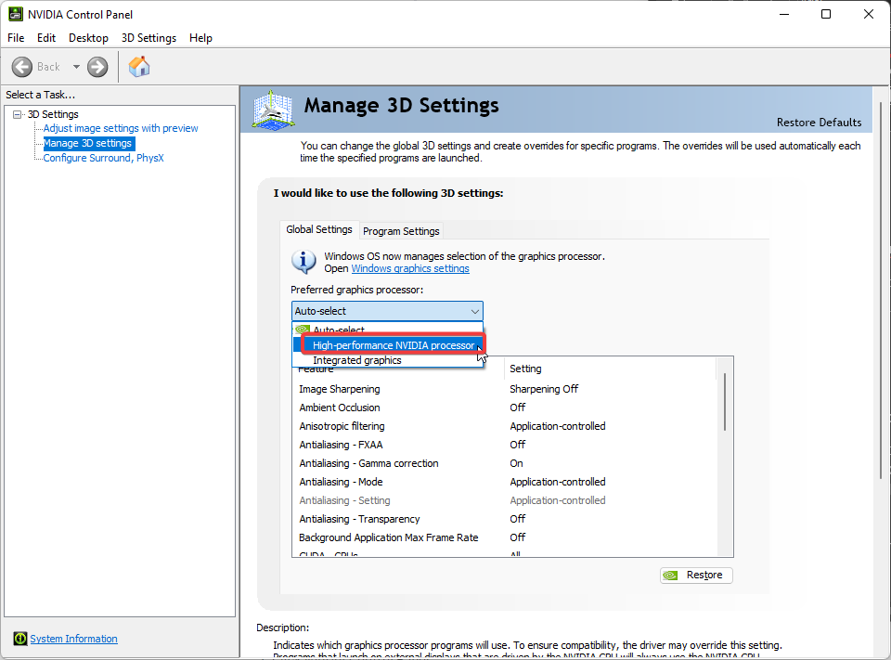Choose Integrated graphics option
Screen dimensions: 891x660
tap(388, 360)
